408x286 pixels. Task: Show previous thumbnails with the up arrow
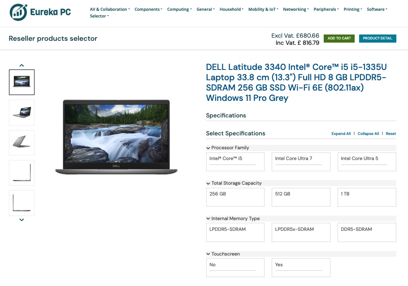[22, 65]
